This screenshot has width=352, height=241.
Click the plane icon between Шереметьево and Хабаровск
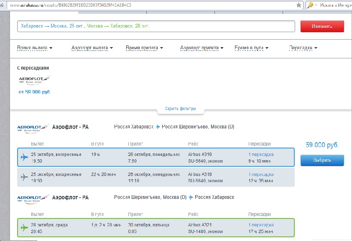[191, 197]
